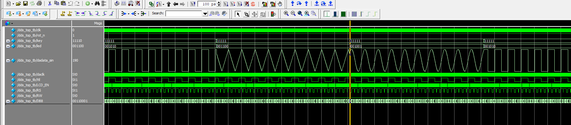
Task: Click the Undo icon
Action: coord(70,3)
